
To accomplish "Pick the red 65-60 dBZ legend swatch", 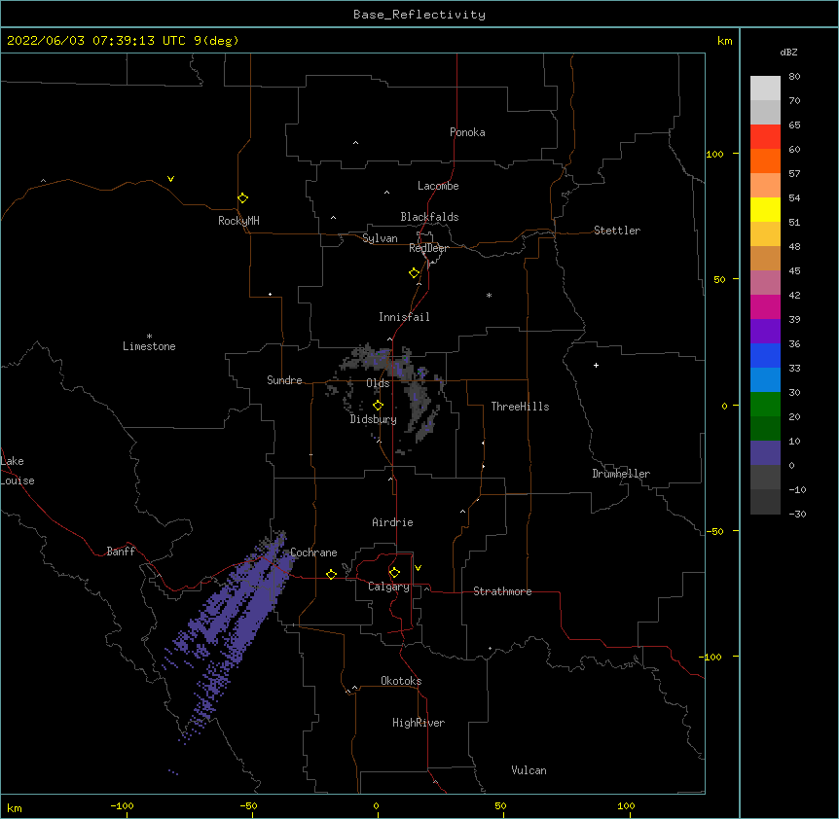I will pyautogui.click(x=765, y=137).
